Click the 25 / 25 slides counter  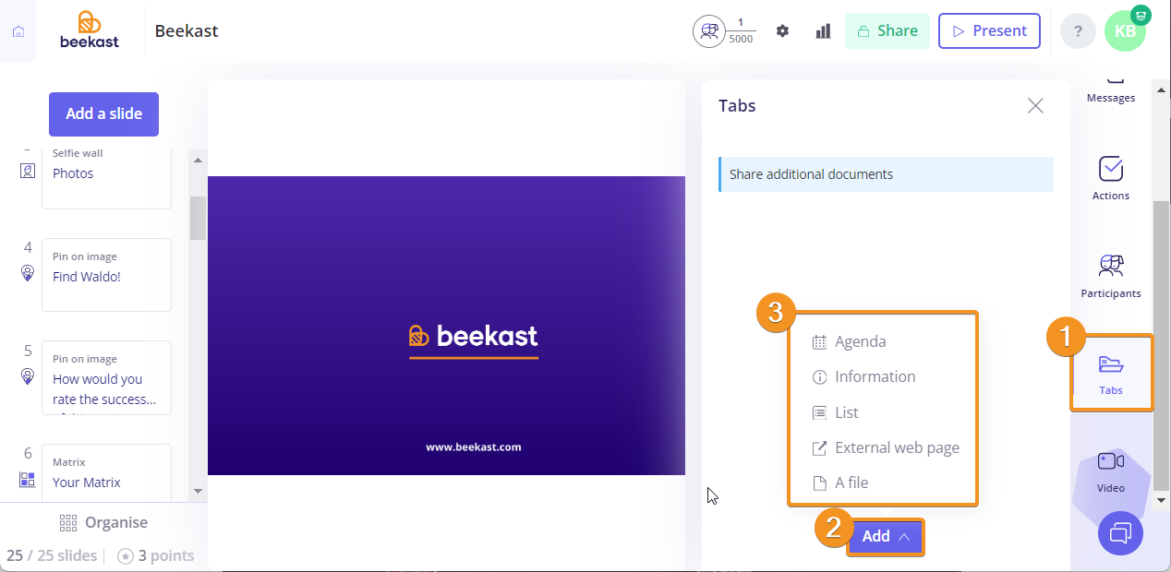pyautogui.click(x=52, y=555)
